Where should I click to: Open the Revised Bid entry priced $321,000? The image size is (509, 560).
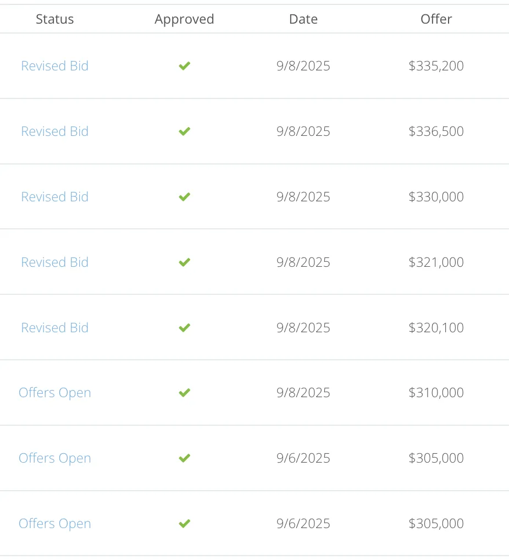click(54, 262)
